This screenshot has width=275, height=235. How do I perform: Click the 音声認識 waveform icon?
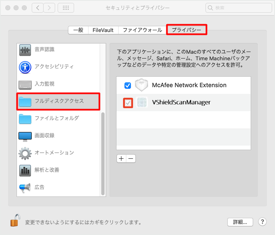pos(25,50)
